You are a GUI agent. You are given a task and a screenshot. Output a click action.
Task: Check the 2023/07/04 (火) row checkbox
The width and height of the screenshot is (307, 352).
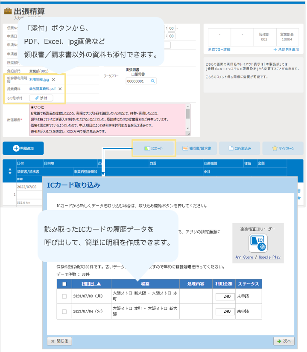[x=64, y=311]
